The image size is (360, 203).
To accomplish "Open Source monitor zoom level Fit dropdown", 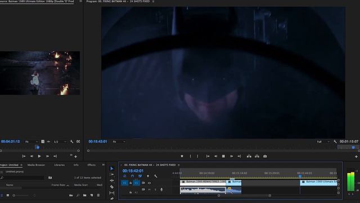I will click(31, 142).
